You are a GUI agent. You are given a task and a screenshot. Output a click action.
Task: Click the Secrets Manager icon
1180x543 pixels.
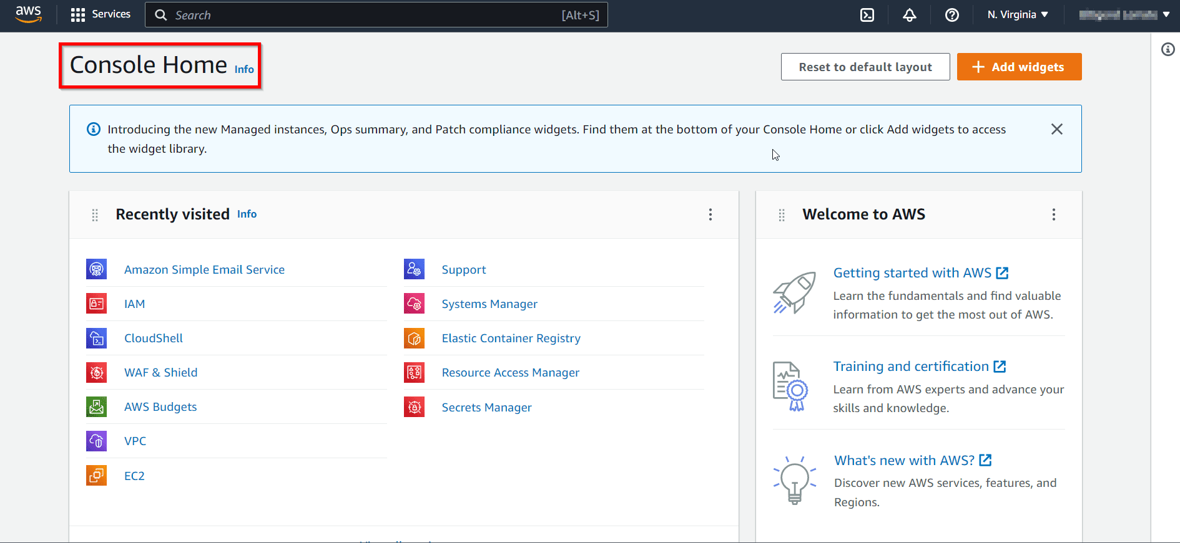tap(414, 407)
